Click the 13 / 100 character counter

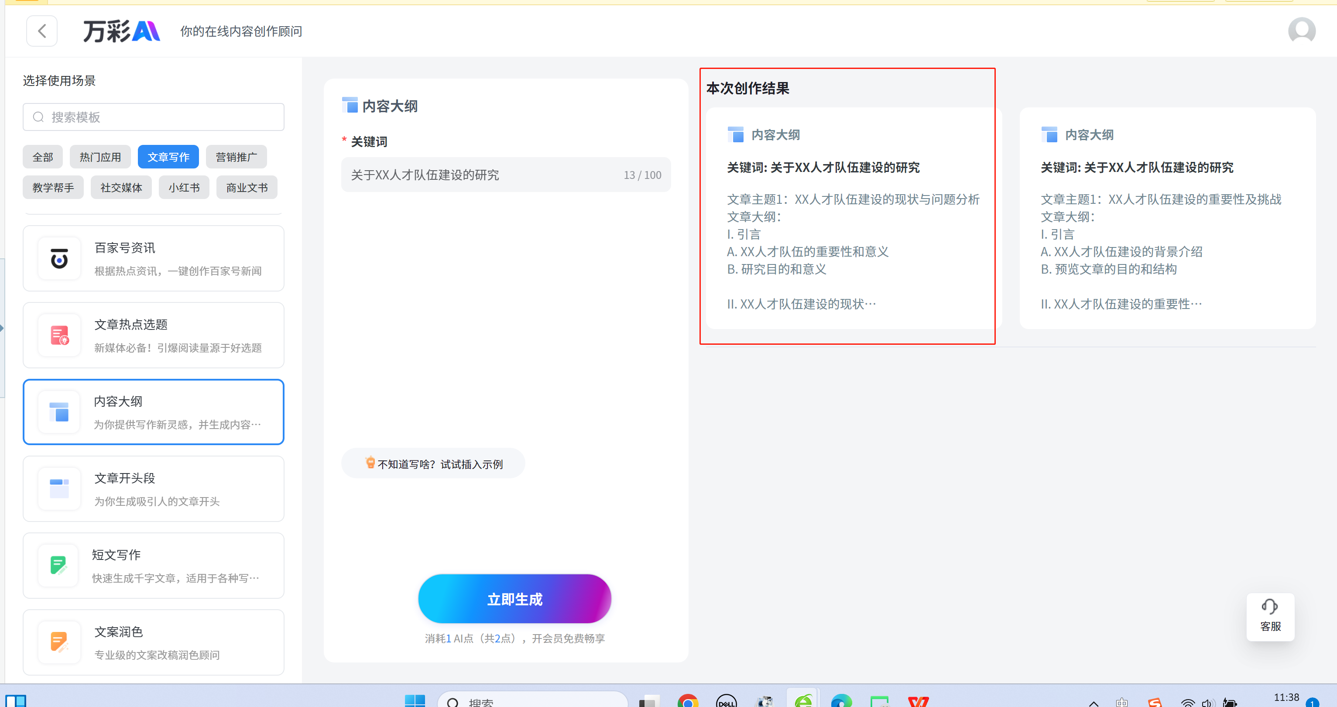click(643, 175)
